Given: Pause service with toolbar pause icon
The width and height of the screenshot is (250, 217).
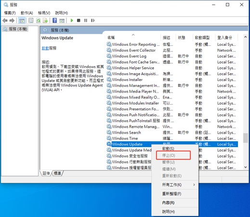Looking at the screenshot, I should pos(86,20).
